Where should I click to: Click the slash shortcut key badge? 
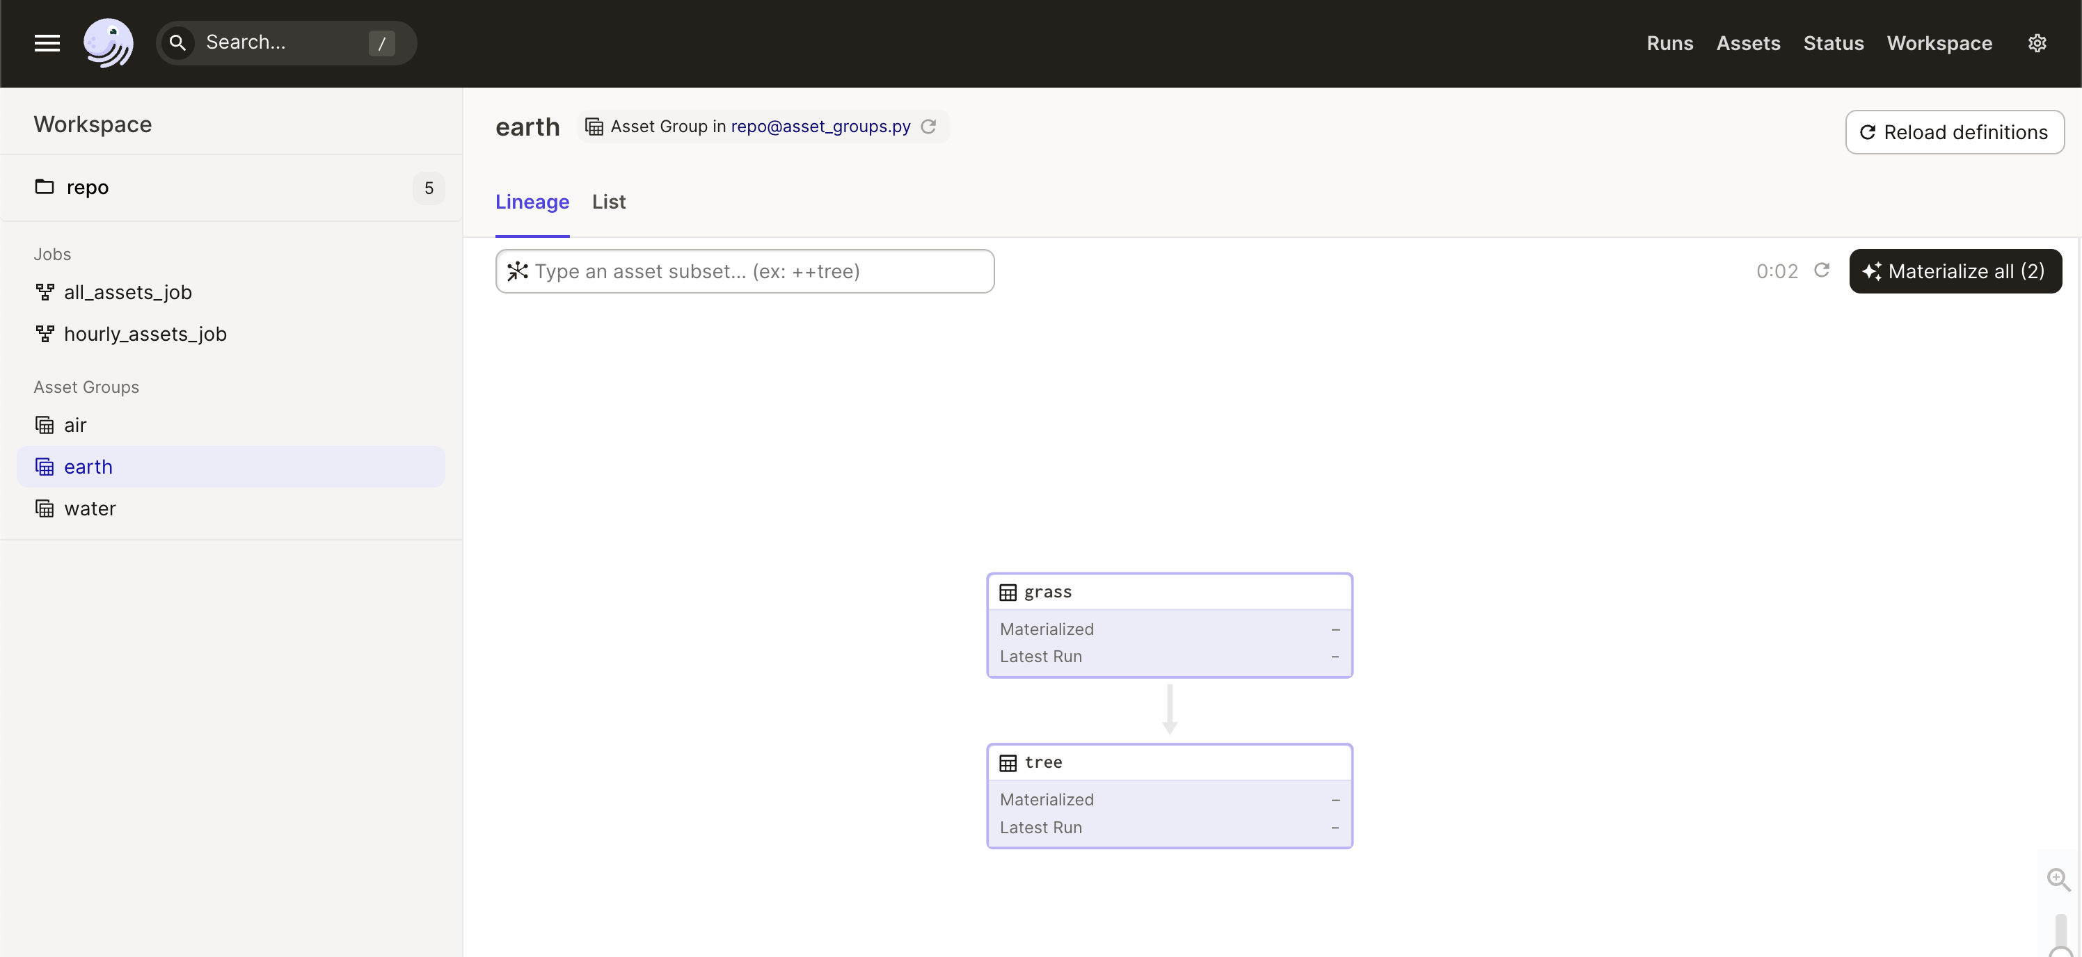381,43
